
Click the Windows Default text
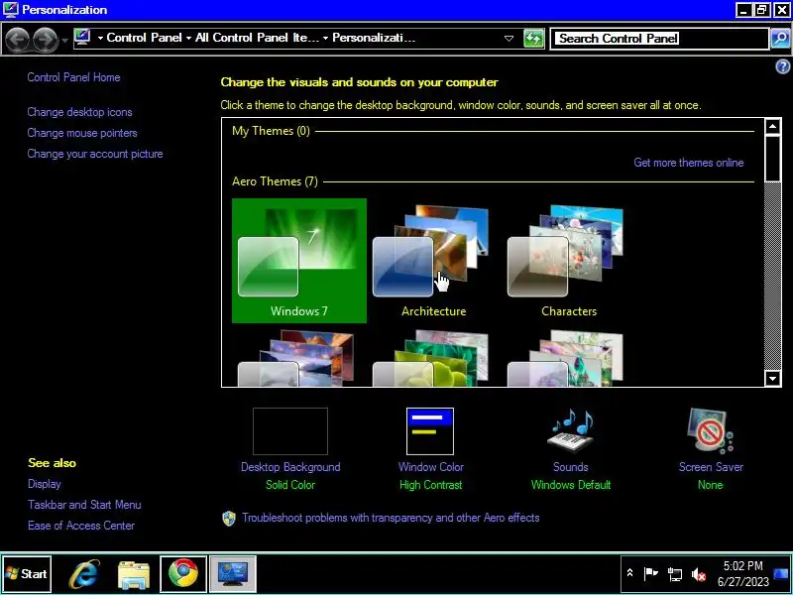click(x=571, y=485)
